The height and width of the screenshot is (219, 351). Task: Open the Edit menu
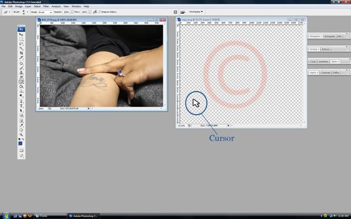pos(10,7)
